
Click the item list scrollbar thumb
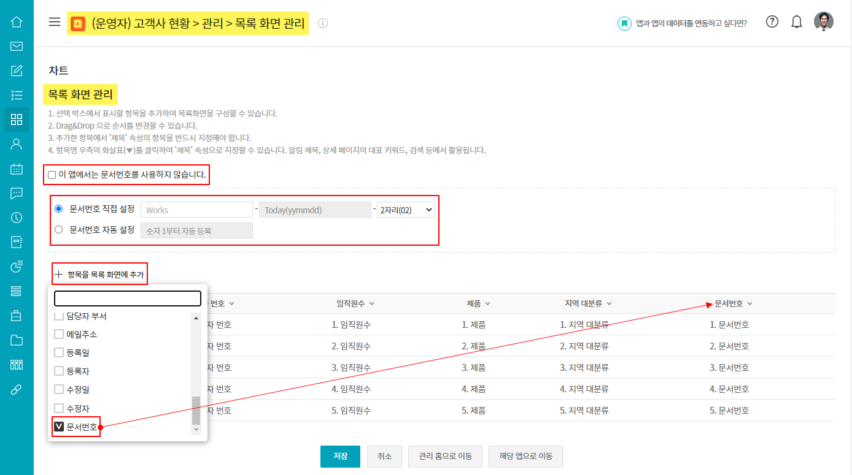coord(196,411)
